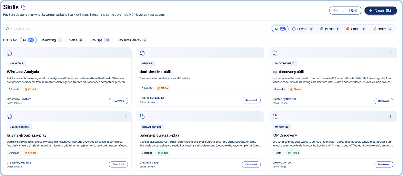Open three-dot menu on ICP Discovery marketing card
The image size is (403, 176).
pyautogui.click(x=390, y=116)
